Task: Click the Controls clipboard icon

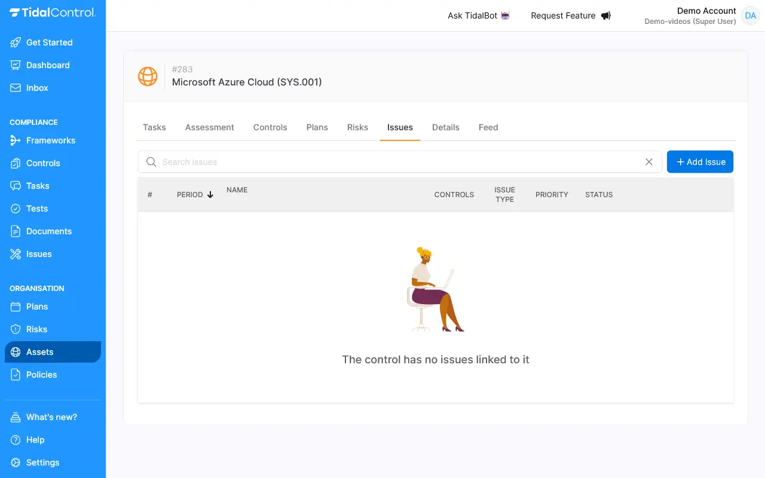Action: coord(16,163)
